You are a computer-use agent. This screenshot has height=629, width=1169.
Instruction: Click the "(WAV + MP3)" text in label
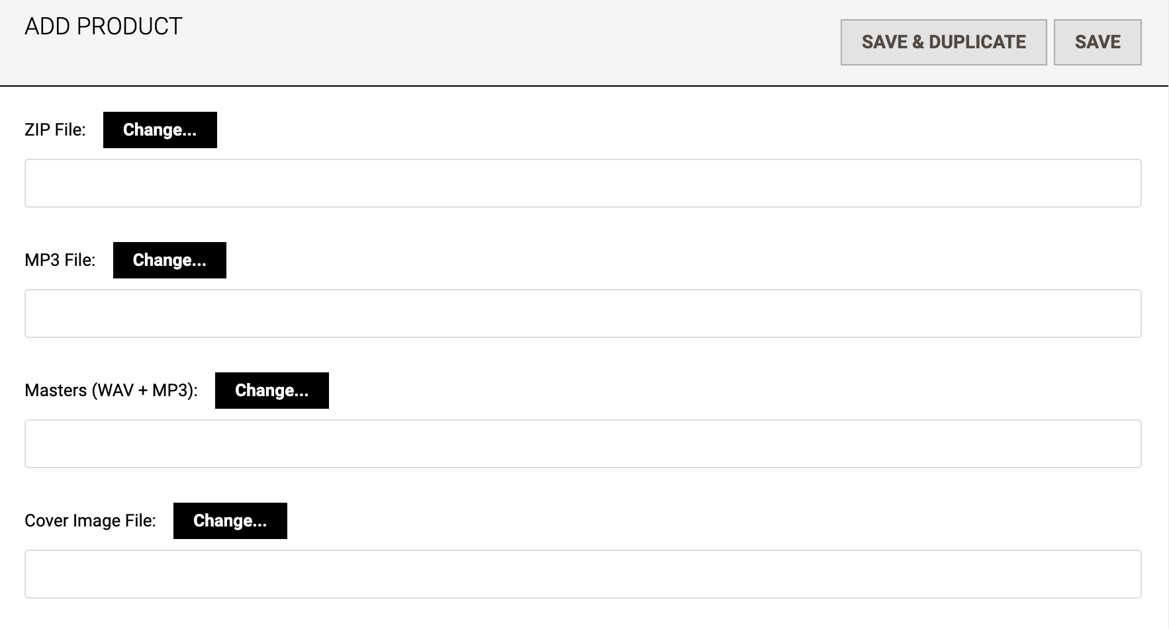click(x=145, y=390)
